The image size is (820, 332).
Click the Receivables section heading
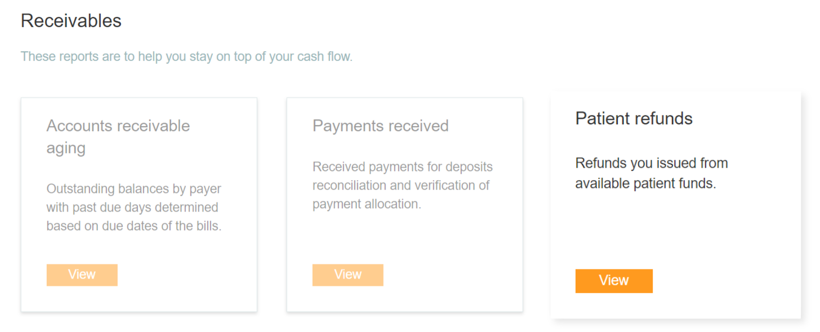click(71, 21)
